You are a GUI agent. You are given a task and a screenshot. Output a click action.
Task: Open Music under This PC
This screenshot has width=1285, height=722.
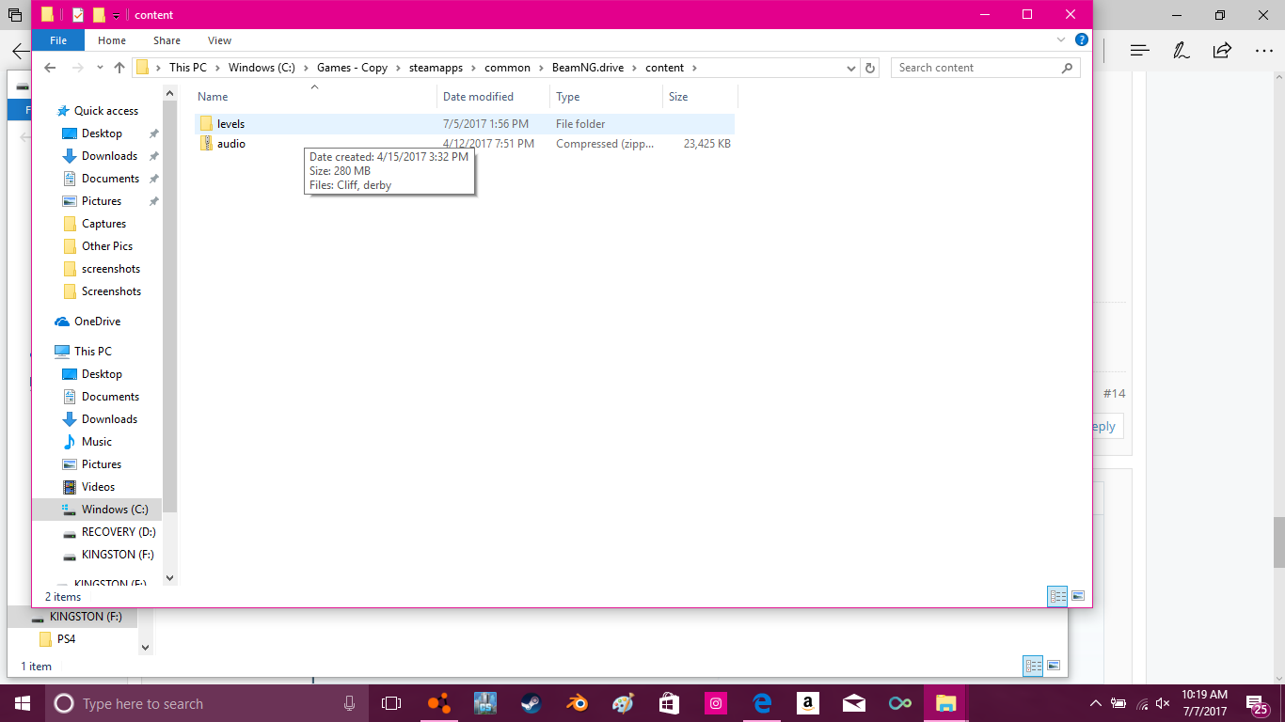pyautogui.click(x=96, y=442)
